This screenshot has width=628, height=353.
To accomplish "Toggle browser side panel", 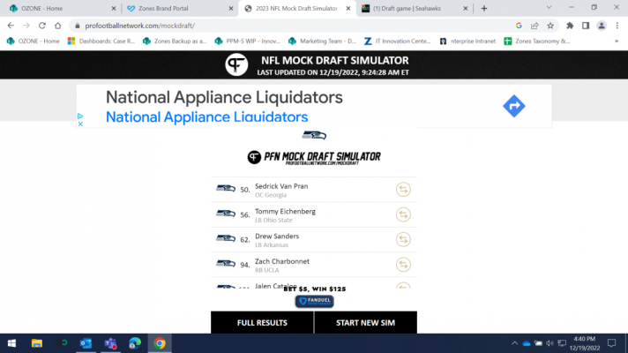I will pos(586,26).
